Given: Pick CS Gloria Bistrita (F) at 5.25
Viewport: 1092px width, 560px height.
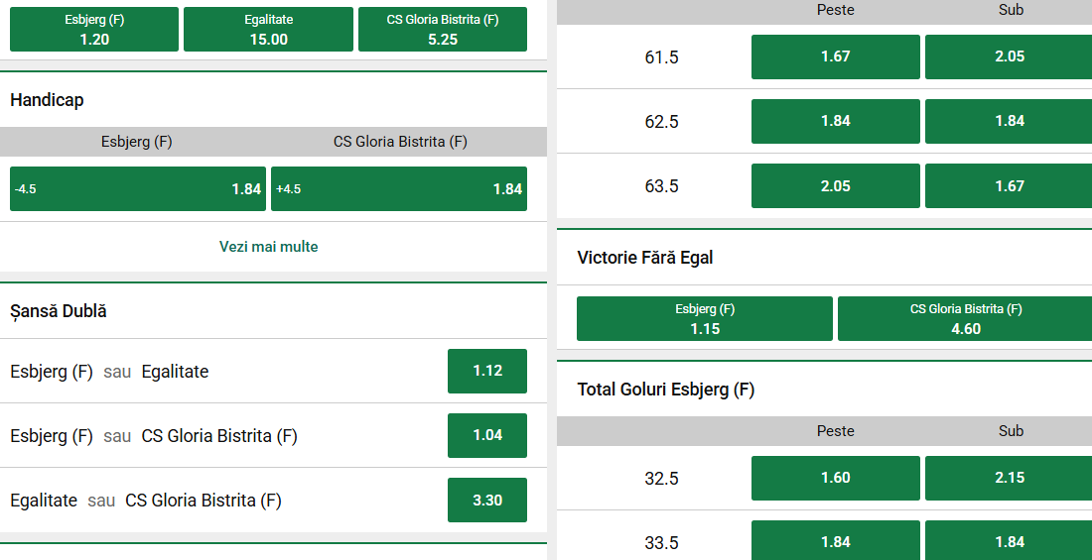Looking at the screenshot, I should pos(442,30).
